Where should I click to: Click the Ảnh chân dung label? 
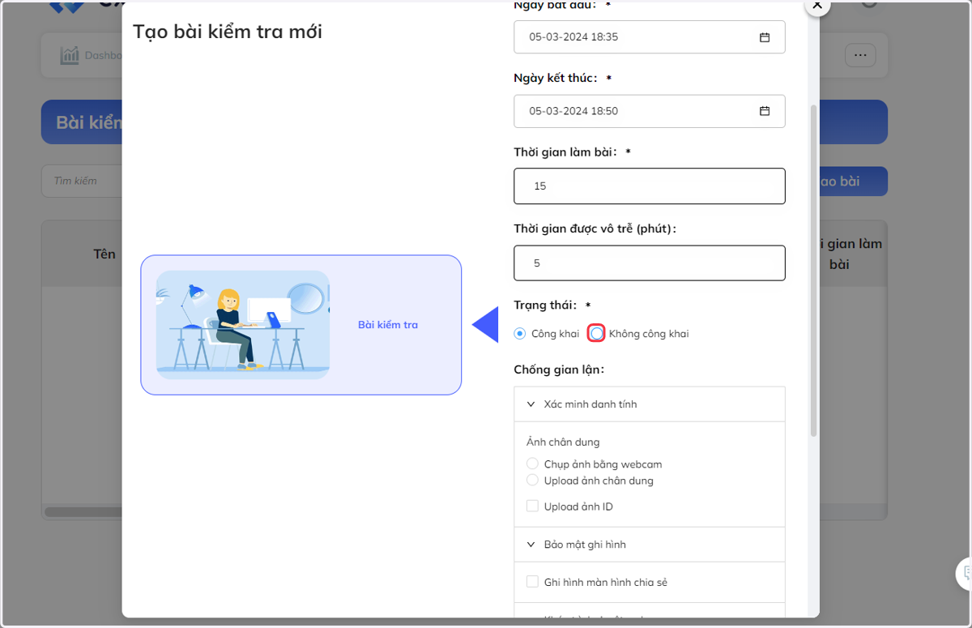coord(563,442)
